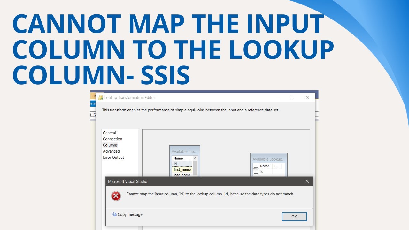This screenshot has height=230, width=409.
Task: Click the red error icon in dialog
Action: 116,196
